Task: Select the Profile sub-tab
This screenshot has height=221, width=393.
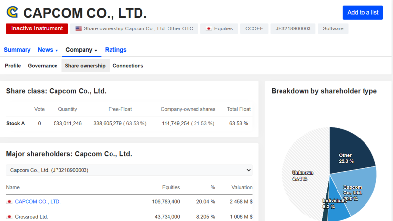Action: click(x=13, y=66)
